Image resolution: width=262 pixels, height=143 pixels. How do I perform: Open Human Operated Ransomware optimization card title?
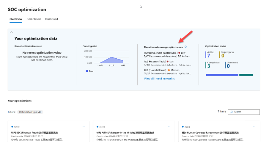click(x=210, y=133)
